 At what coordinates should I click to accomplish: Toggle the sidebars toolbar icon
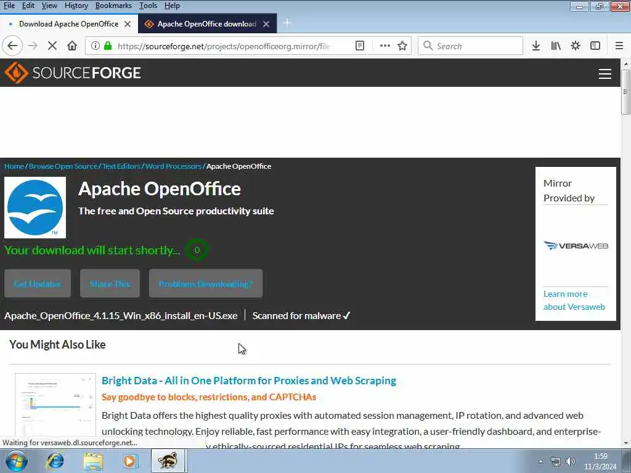tap(595, 46)
